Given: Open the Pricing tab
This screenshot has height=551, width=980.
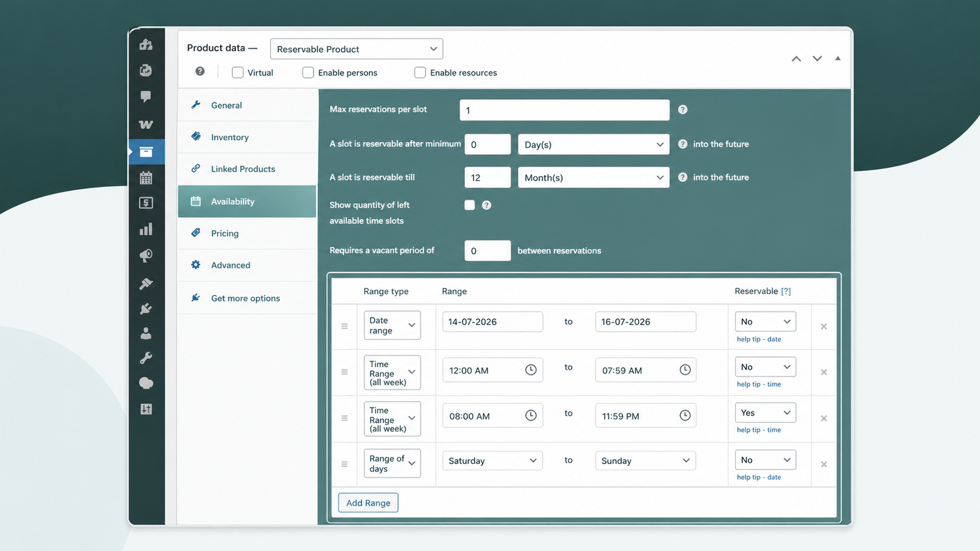Looking at the screenshot, I should [247, 233].
